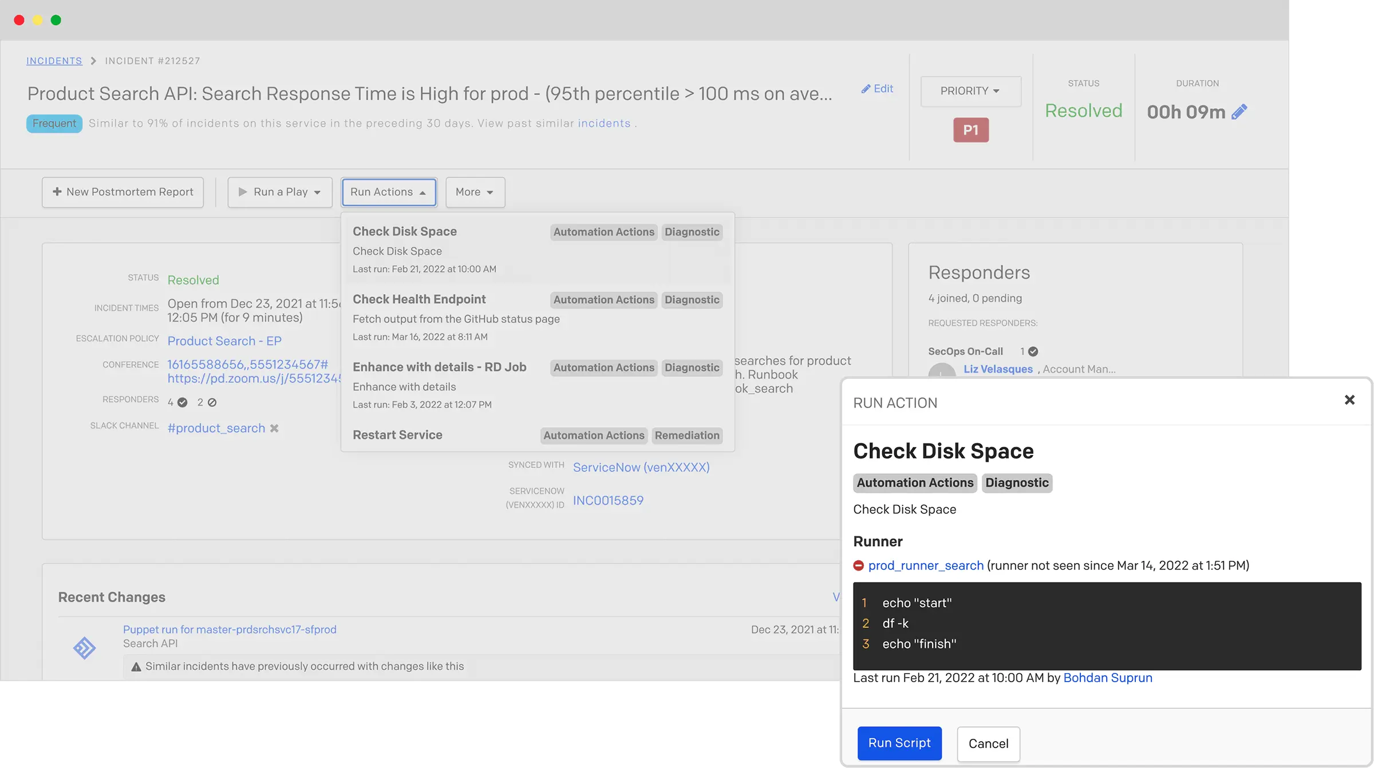Expand the More dropdown button
Viewport: 1374px width, 768px height.
tap(473, 192)
